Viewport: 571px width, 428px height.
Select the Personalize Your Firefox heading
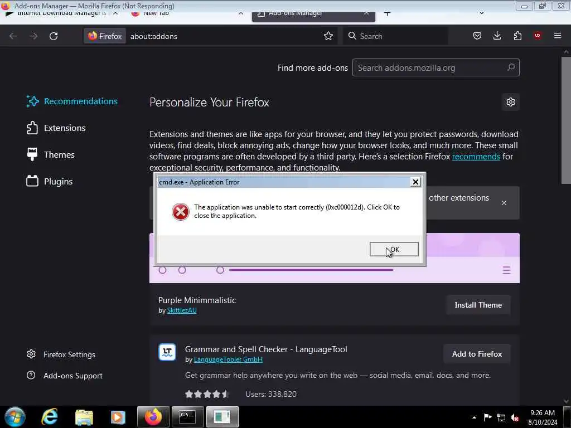pyautogui.click(x=209, y=103)
